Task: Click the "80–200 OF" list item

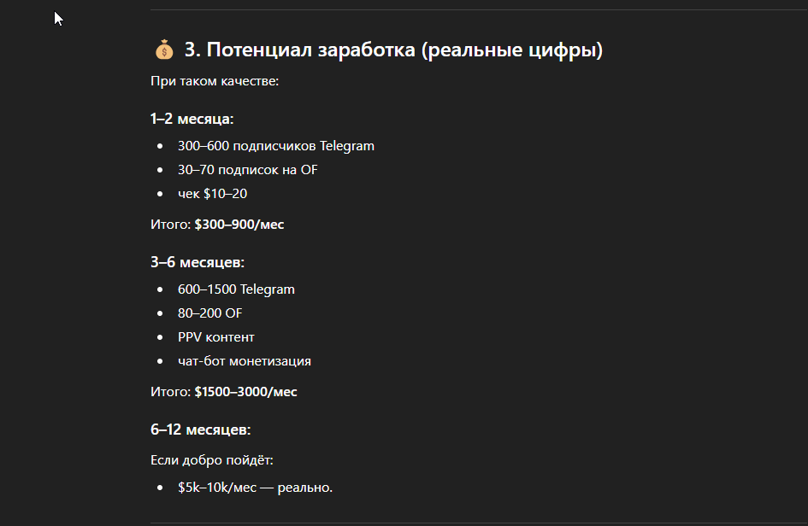Action: [209, 313]
